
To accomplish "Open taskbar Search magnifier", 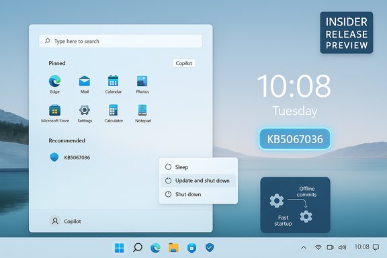I will click(x=138, y=247).
